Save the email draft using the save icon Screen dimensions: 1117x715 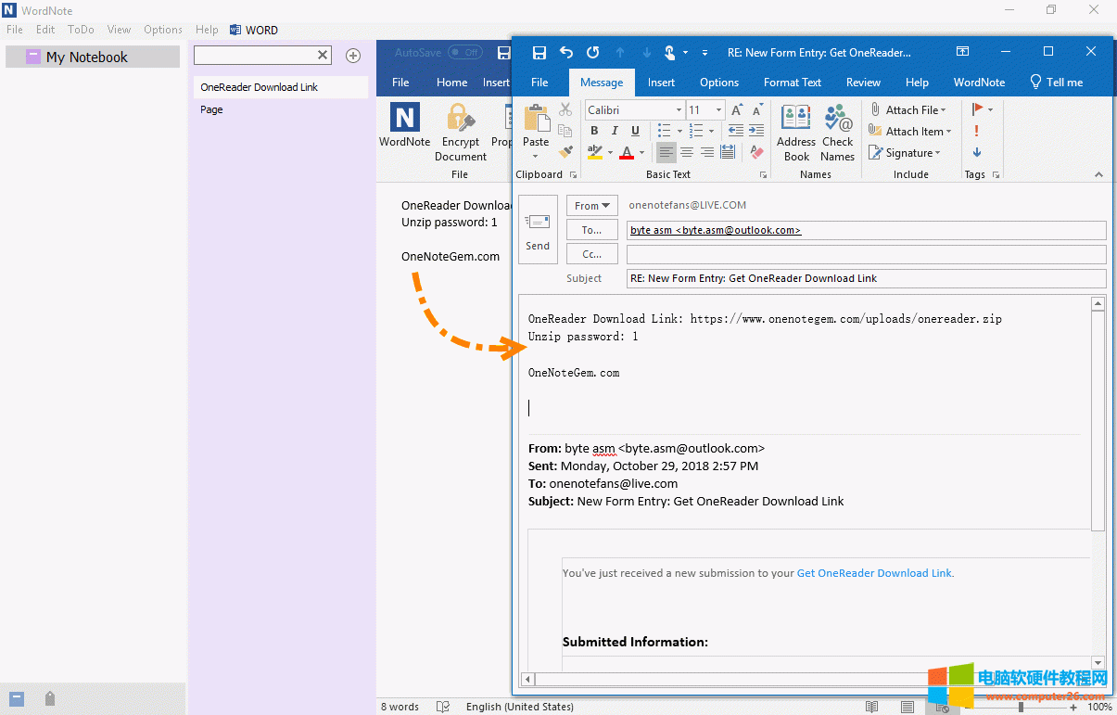[539, 53]
